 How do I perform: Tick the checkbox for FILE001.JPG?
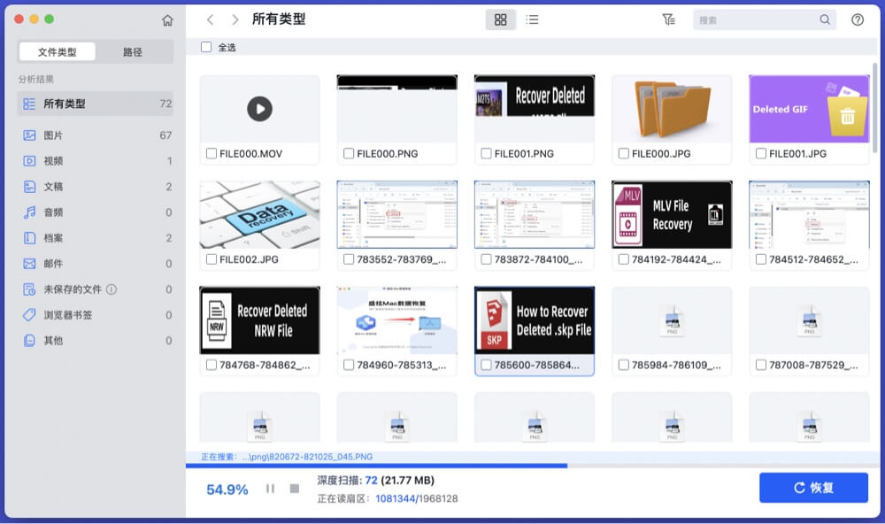coord(760,152)
